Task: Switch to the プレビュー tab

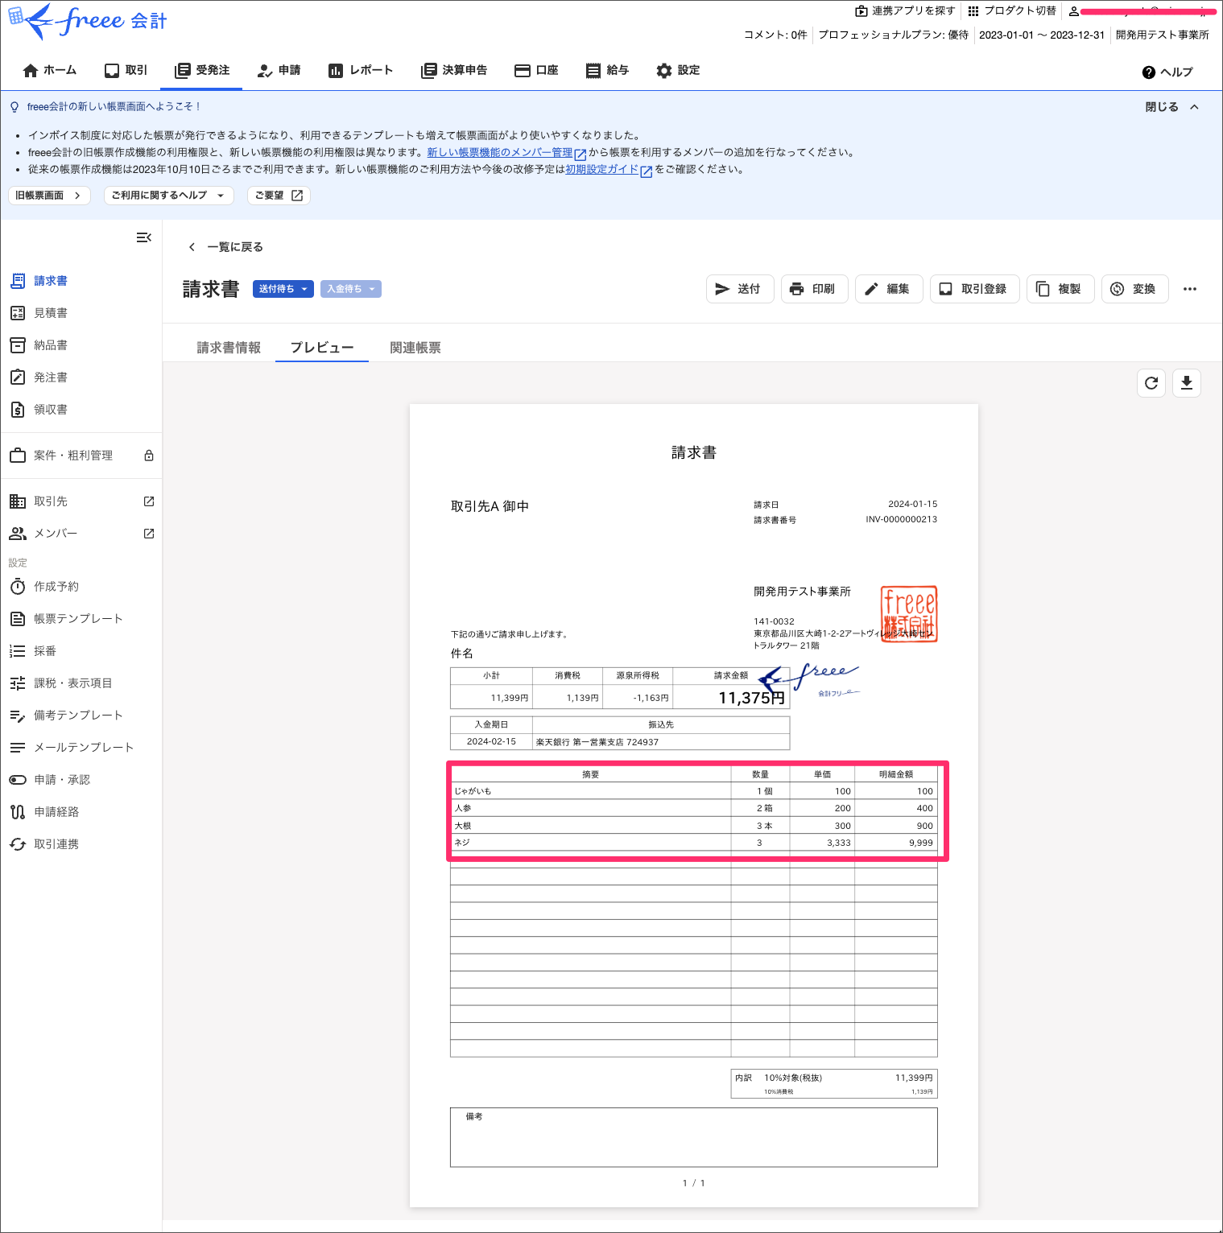Action: [322, 348]
